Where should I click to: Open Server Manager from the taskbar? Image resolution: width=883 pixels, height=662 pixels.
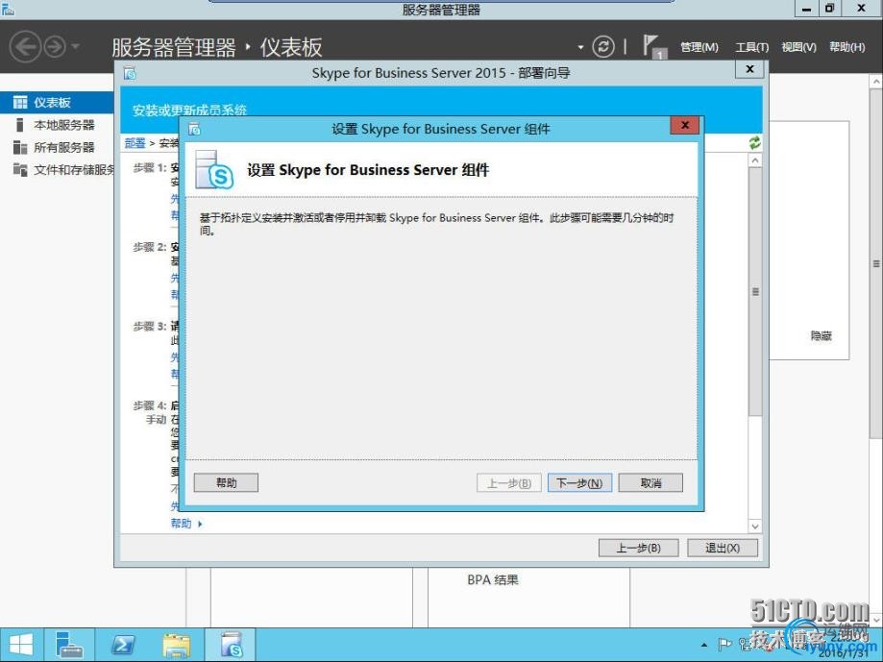[x=70, y=645]
